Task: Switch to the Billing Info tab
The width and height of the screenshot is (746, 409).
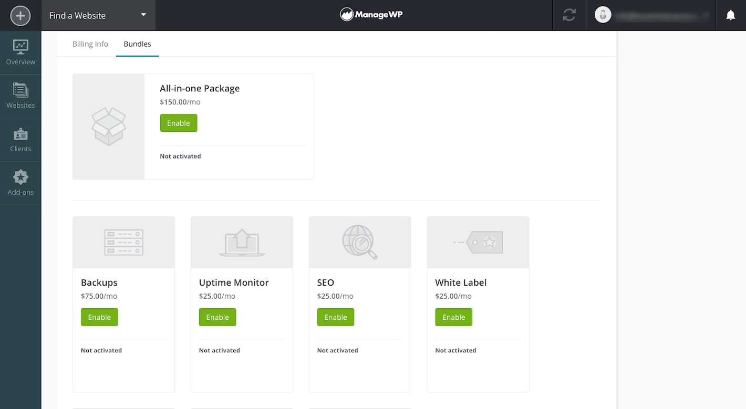Action: [90, 44]
